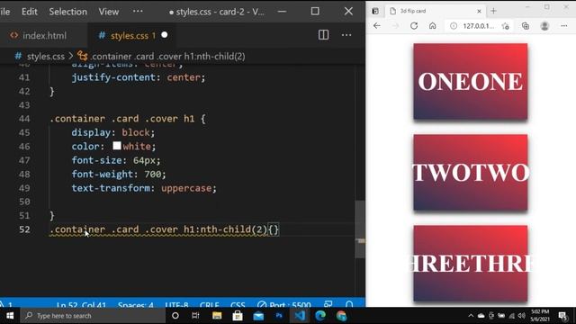Open the View menu
576x324 pixels.
108,12
